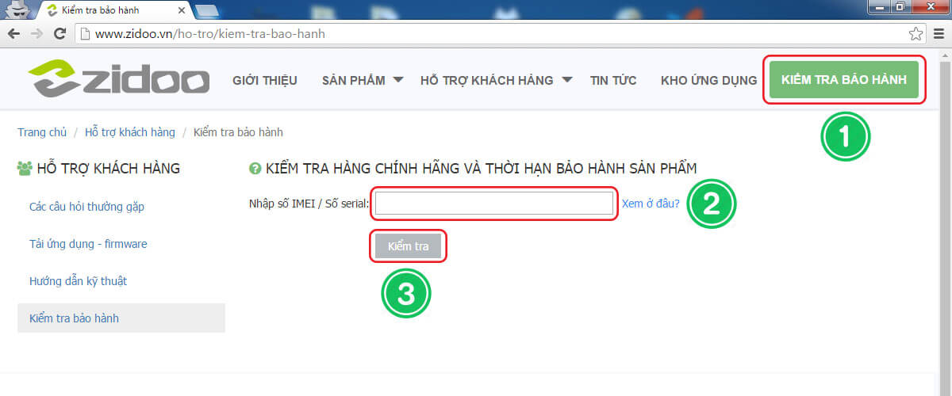Open Hỗ trợ khách hàng breadcrumb link

click(x=131, y=132)
